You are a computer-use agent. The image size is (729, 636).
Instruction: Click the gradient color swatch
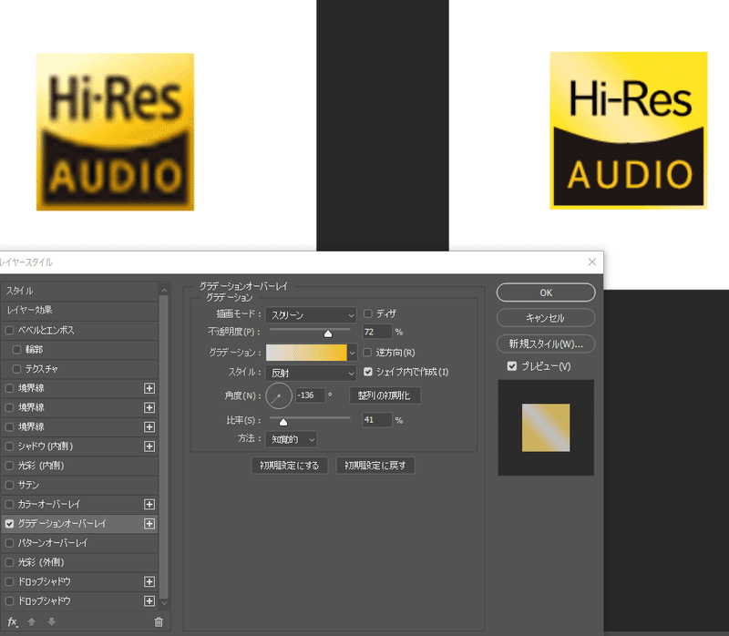(x=305, y=353)
